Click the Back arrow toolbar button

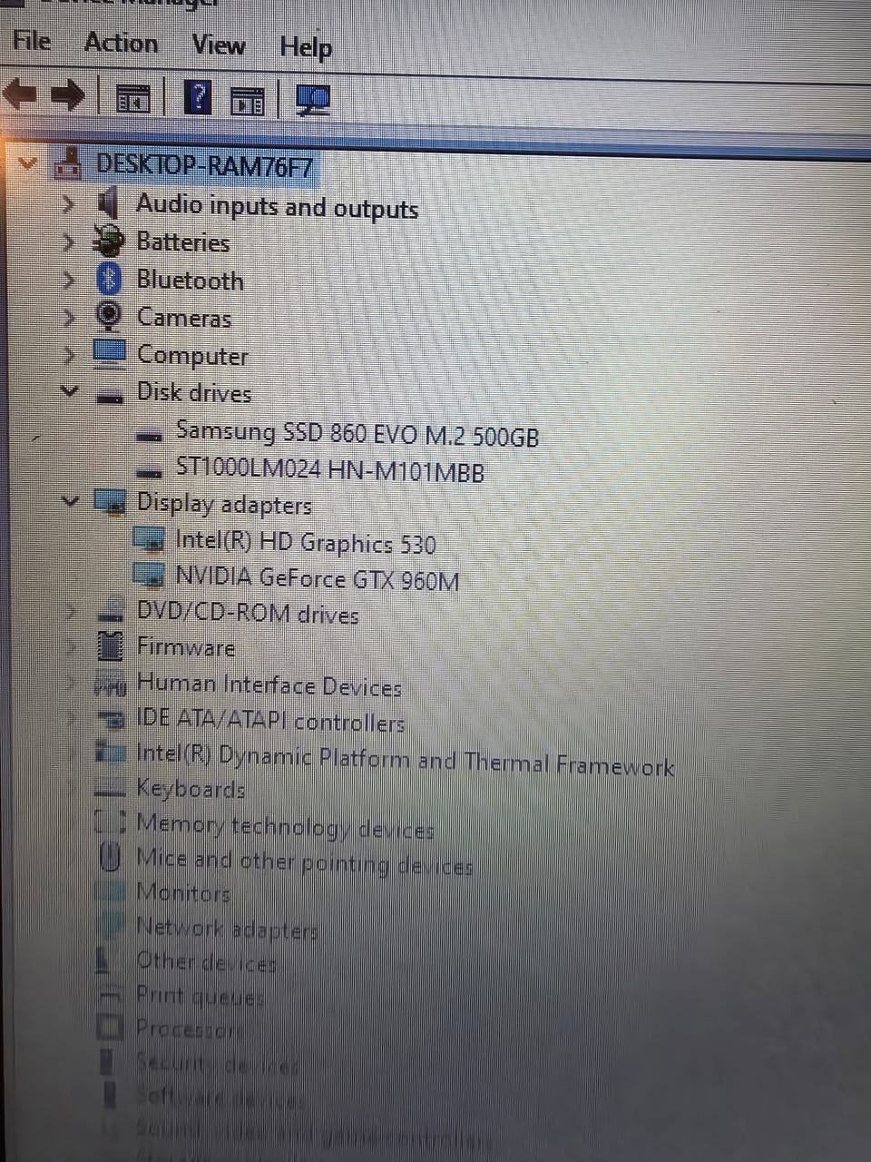click(21, 94)
